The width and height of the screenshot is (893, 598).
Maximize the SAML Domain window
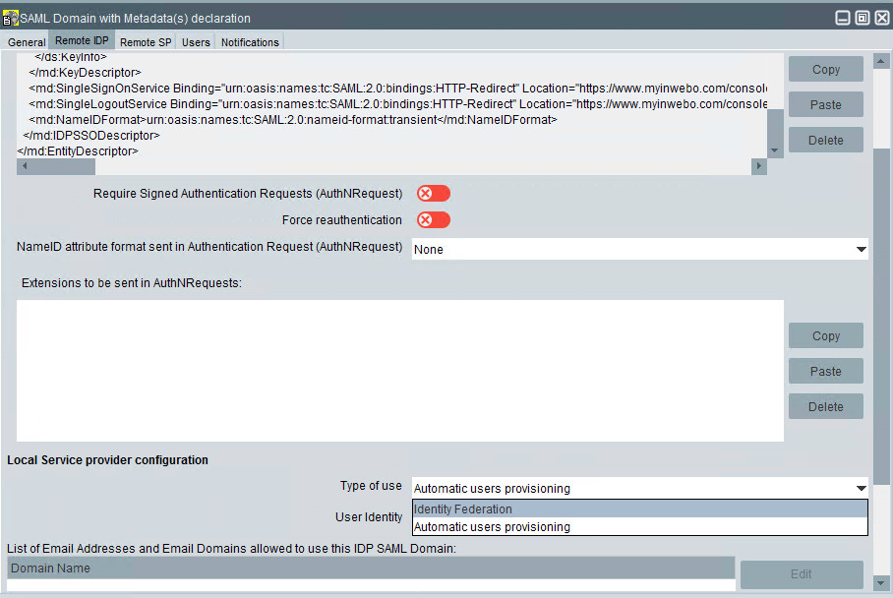(863, 18)
